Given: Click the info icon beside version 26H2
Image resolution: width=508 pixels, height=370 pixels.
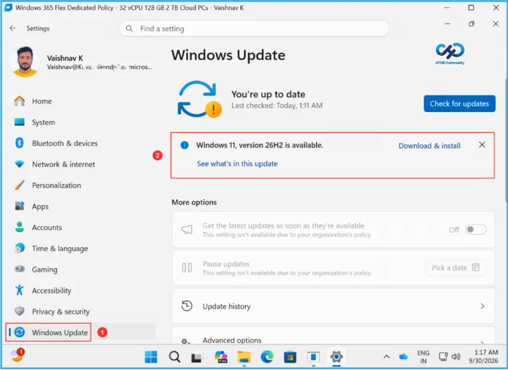Looking at the screenshot, I should click(184, 145).
